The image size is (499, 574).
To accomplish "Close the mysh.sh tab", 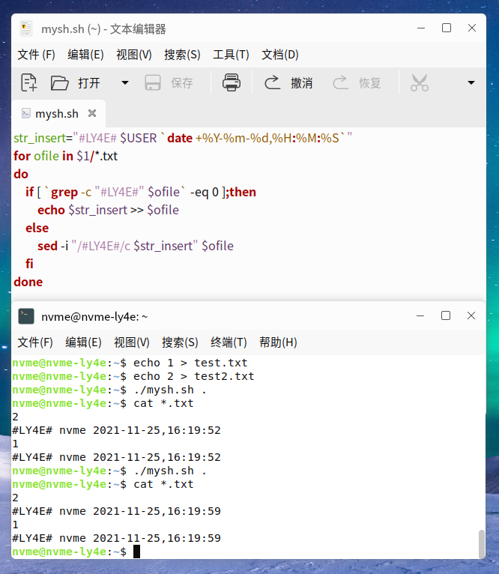I will pos(92,113).
